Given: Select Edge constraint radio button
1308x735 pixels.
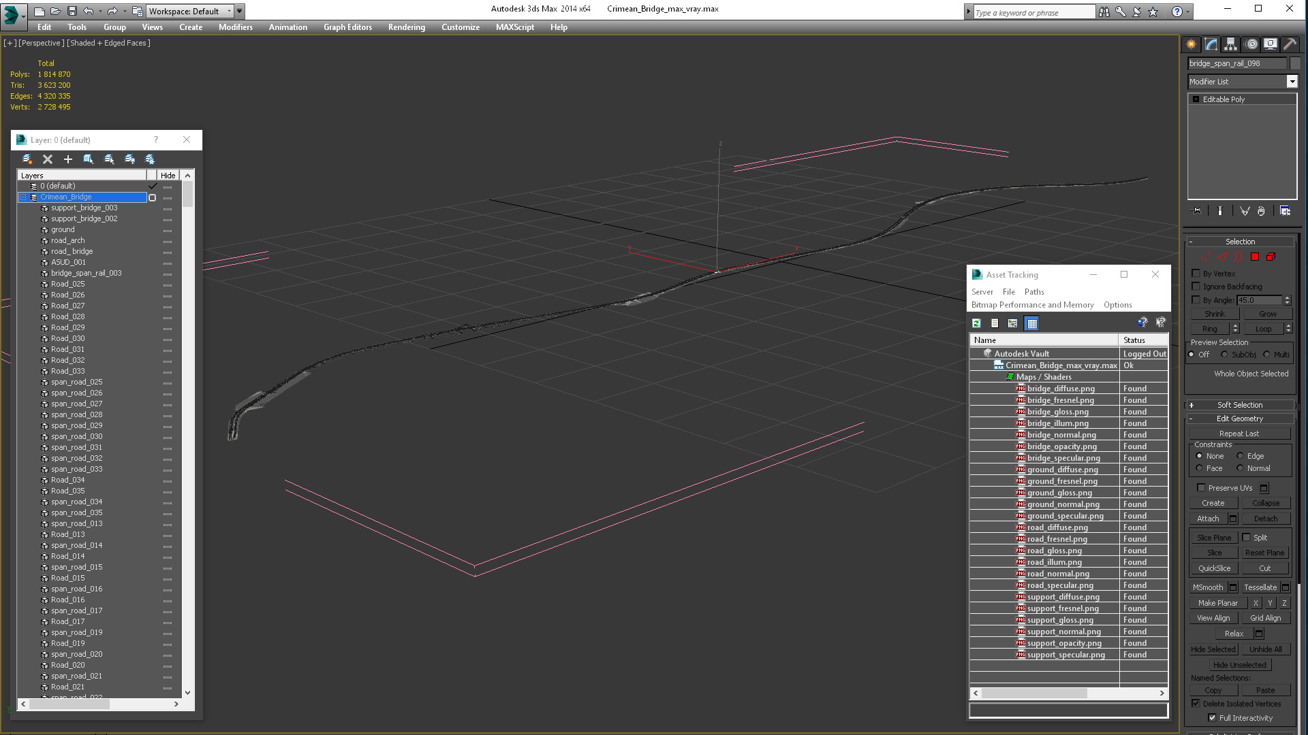Looking at the screenshot, I should click(x=1240, y=456).
